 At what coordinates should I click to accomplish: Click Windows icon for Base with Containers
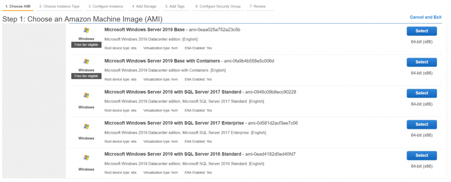tap(86, 61)
